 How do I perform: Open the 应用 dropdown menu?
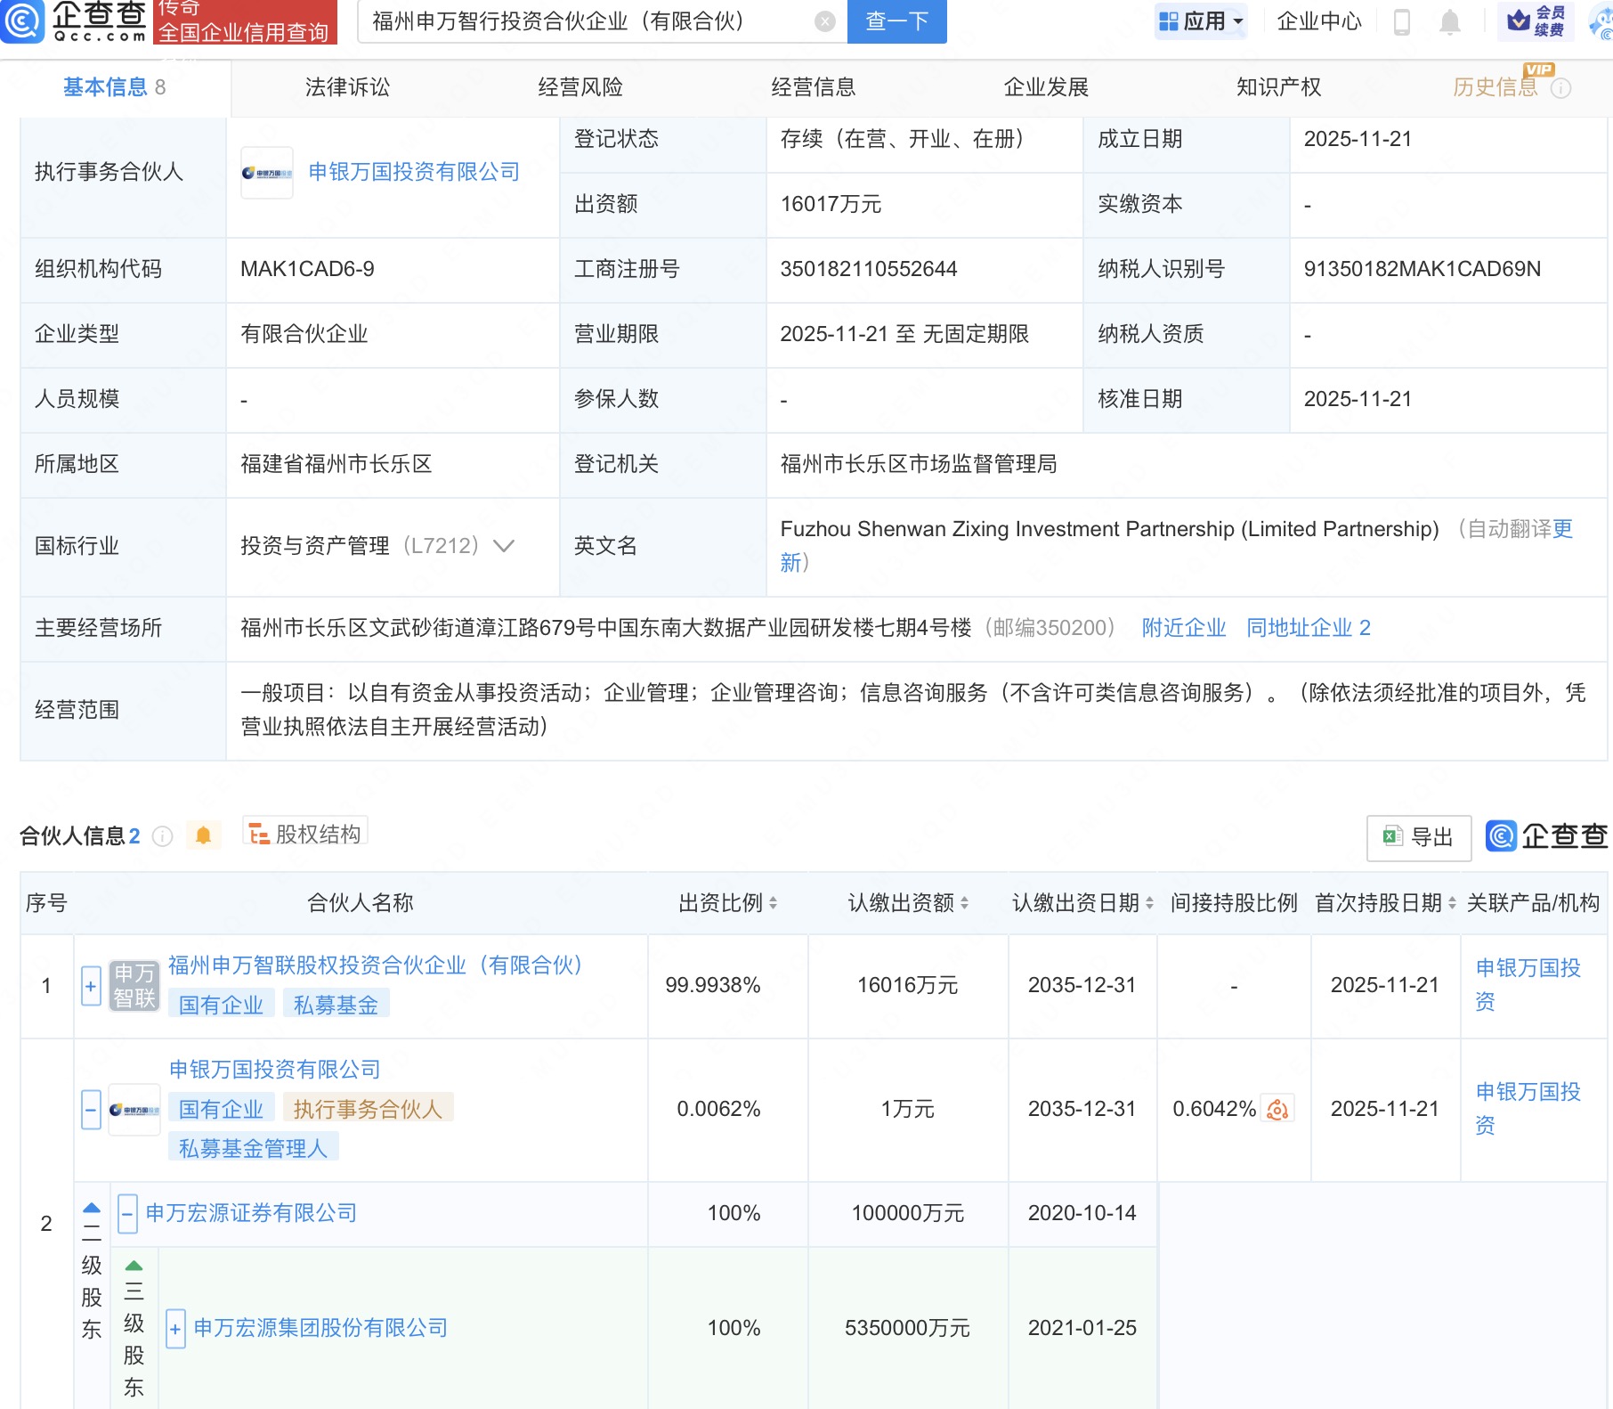tap(1202, 21)
